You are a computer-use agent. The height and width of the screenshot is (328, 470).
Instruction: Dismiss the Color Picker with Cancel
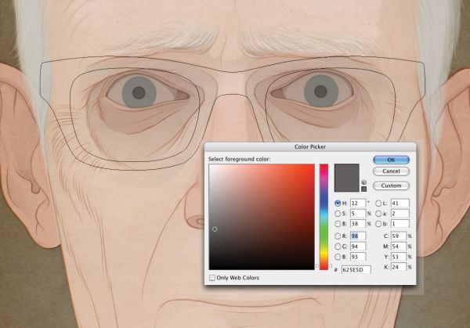391,171
